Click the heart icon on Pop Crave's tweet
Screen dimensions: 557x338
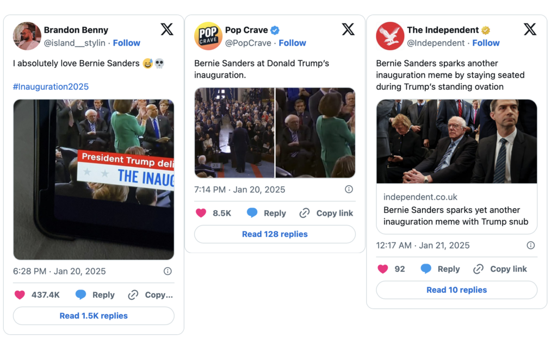coord(201,213)
